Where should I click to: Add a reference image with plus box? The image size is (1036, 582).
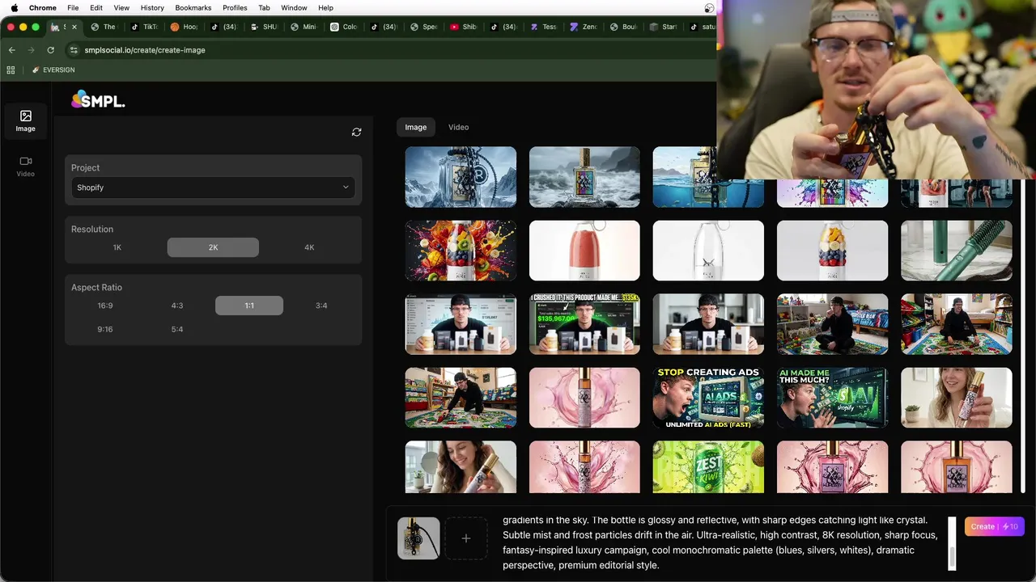click(x=466, y=538)
